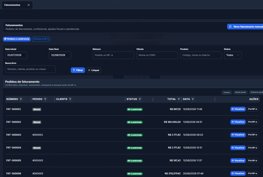
Task: Click the AÇÕES column header
Action: pyautogui.click(x=254, y=99)
